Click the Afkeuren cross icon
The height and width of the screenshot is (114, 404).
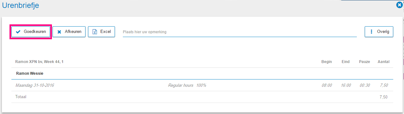click(59, 32)
